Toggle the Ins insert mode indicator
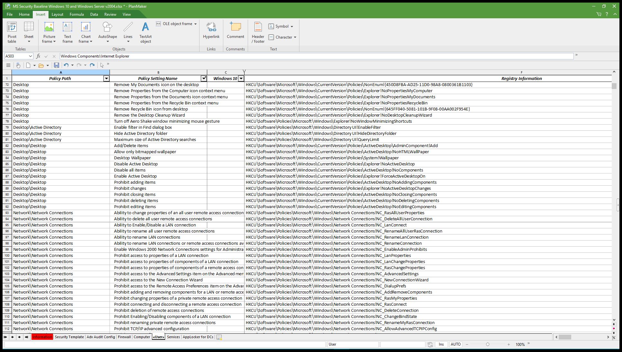 pos(441,344)
